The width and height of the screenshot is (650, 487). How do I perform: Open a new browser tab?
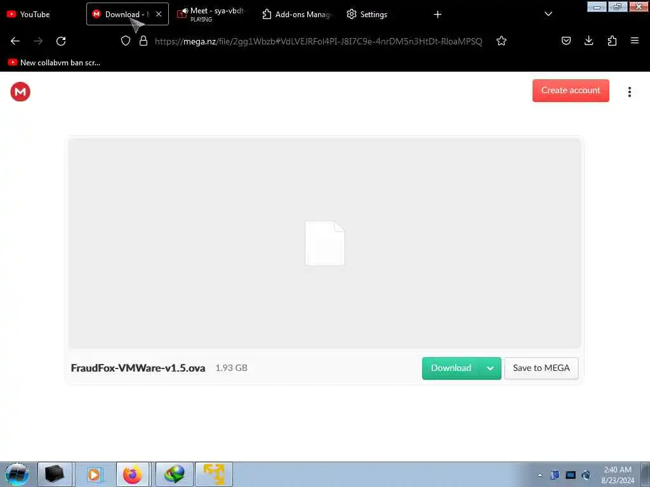click(x=437, y=15)
